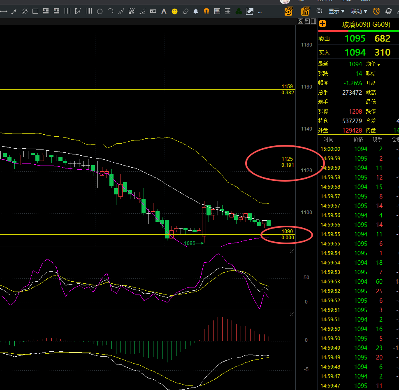Click the 1125 Fibonacci level label
The width and height of the screenshot is (399, 390).
click(287, 159)
